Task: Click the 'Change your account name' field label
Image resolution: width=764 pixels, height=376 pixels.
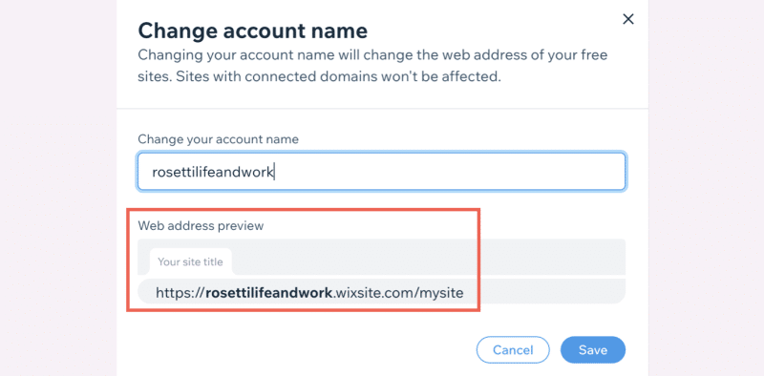Action: pos(219,139)
